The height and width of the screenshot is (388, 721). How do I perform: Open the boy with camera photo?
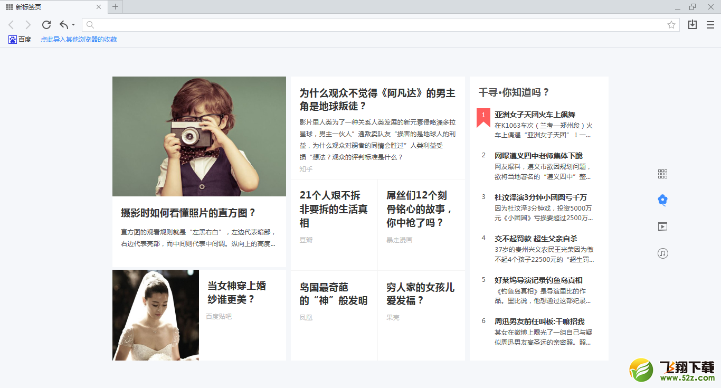[x=199, y=136]
